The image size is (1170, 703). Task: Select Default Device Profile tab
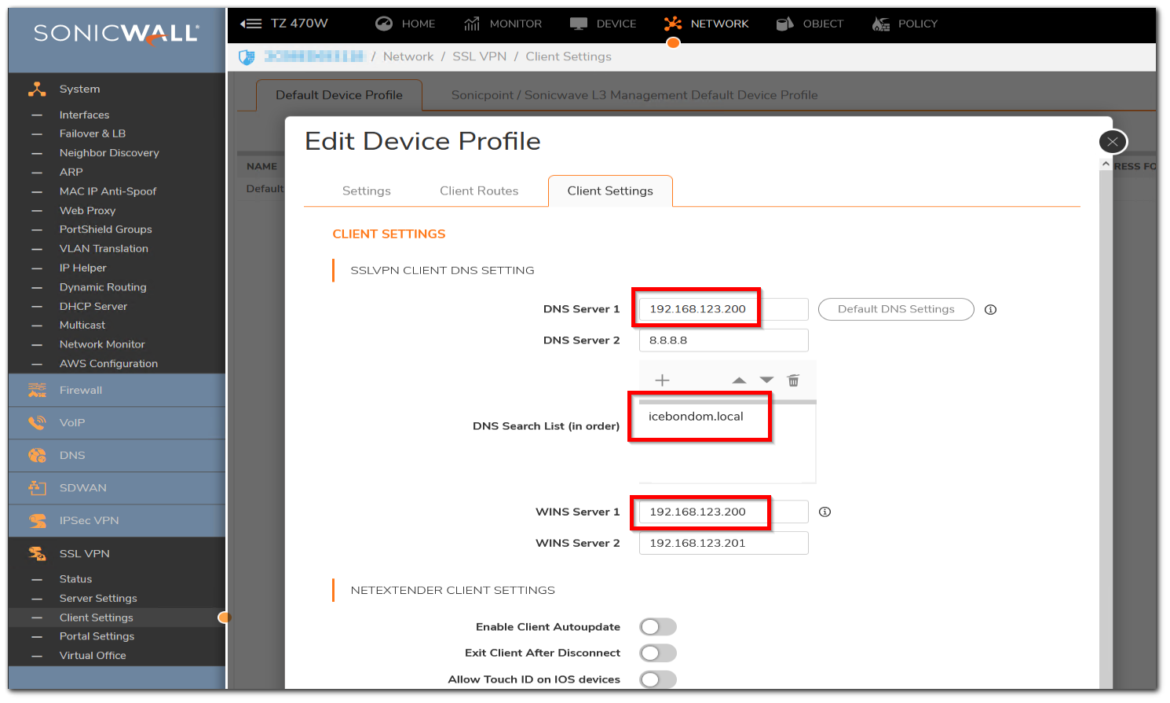tap(339, 95)
